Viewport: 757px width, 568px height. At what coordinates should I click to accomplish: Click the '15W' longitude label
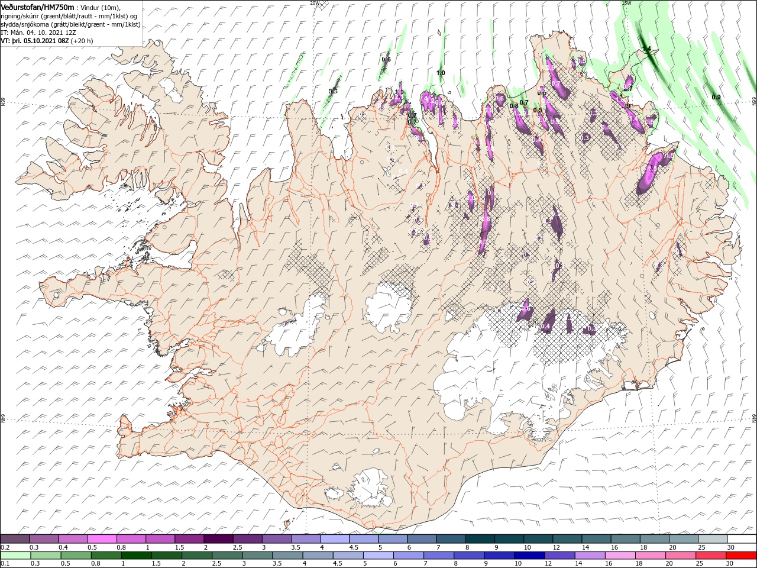pyautogui.click(x=626, y=3)
